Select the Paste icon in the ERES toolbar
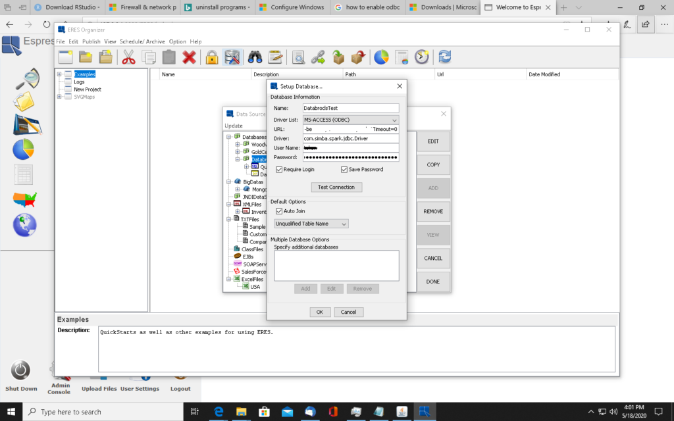 point(168,57)
